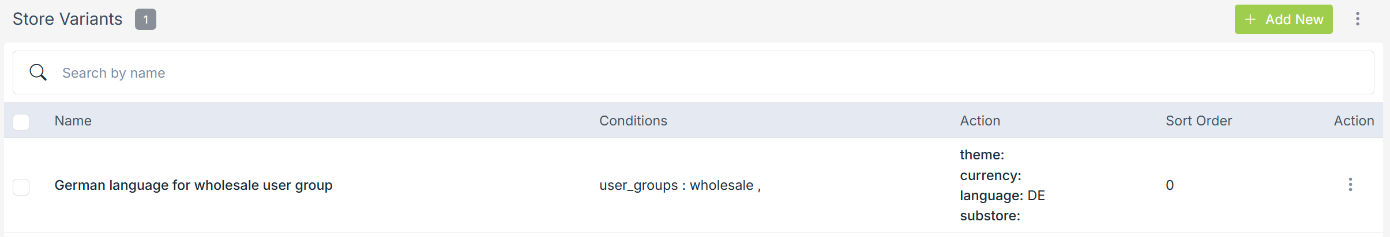Toggle the select-all checkbox in table header
The height and width of the screenshot is (237, 1390).
21,121
